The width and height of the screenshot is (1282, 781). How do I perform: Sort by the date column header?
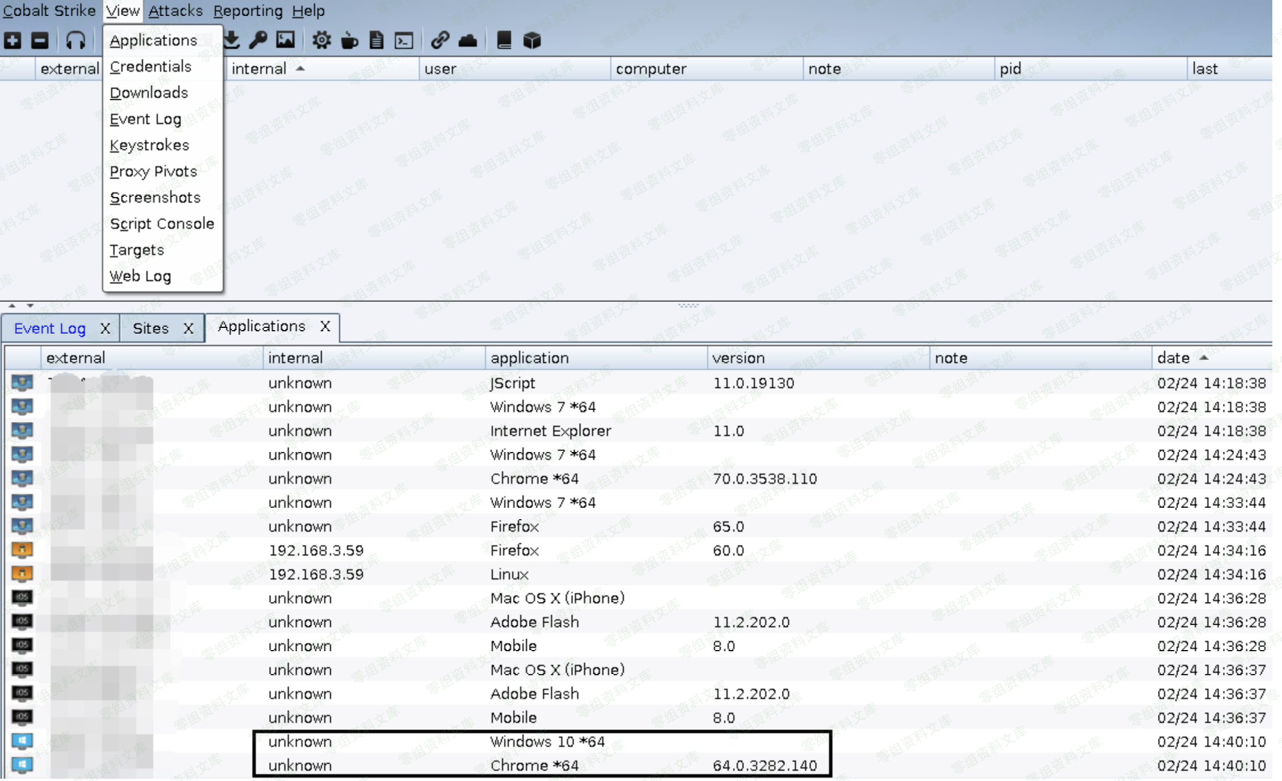click(1174, 358)
